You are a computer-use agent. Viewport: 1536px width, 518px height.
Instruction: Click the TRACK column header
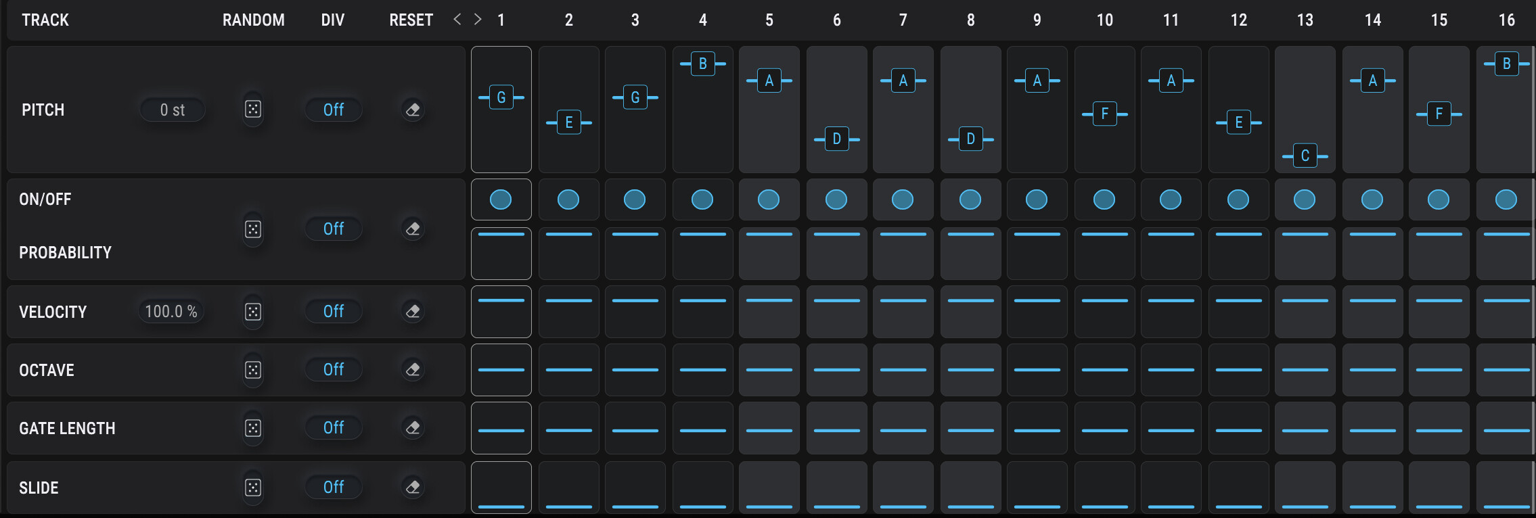tap(45, 20)
